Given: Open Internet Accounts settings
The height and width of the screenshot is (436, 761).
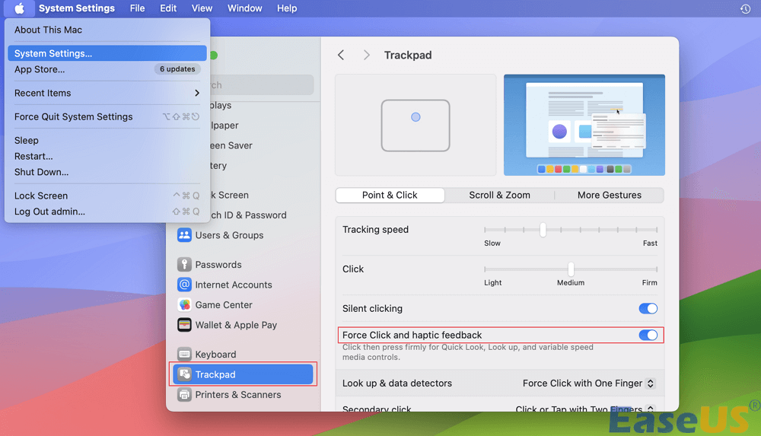Looking at the screenshot, I should (x=243, y=285).
